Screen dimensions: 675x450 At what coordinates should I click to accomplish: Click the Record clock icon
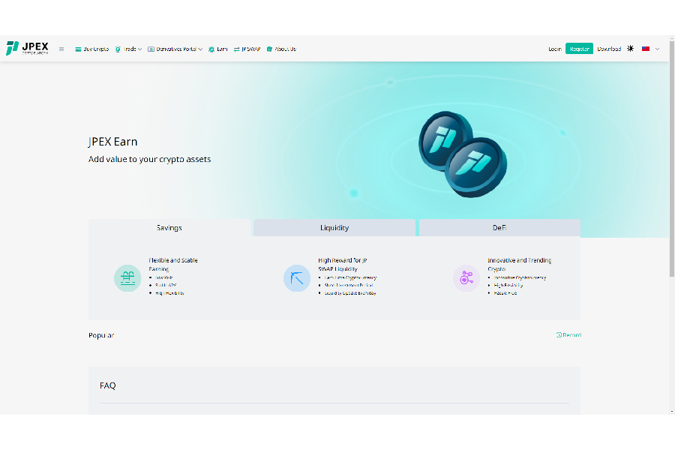(x=559, y=334)
